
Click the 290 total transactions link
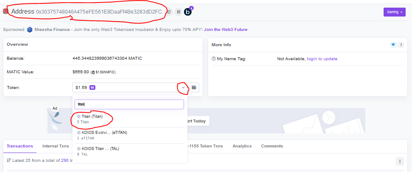(64, 160)
